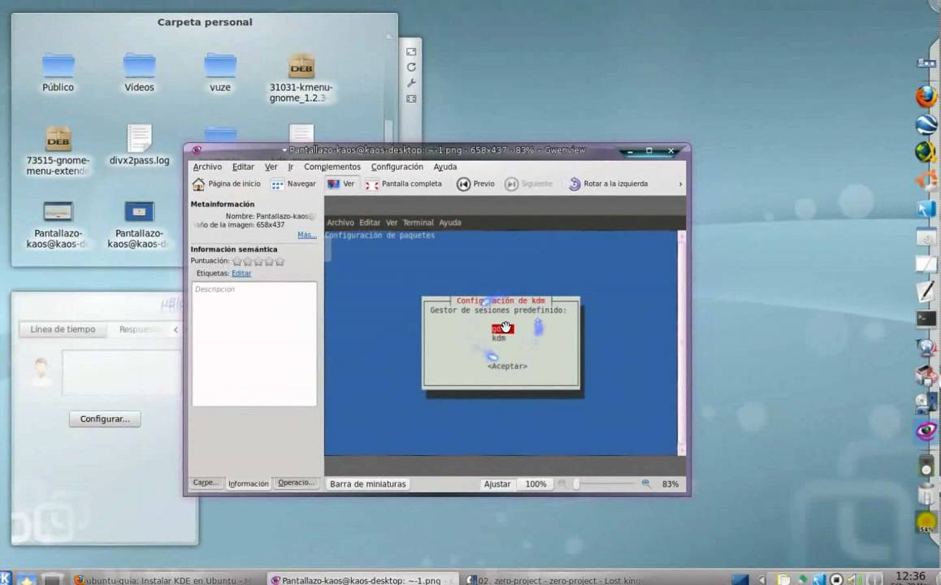Viewport: 941px width, 585px height.
Task: Click tab scroll left arrow in microblog widget
Action: (x=176, y=329)
